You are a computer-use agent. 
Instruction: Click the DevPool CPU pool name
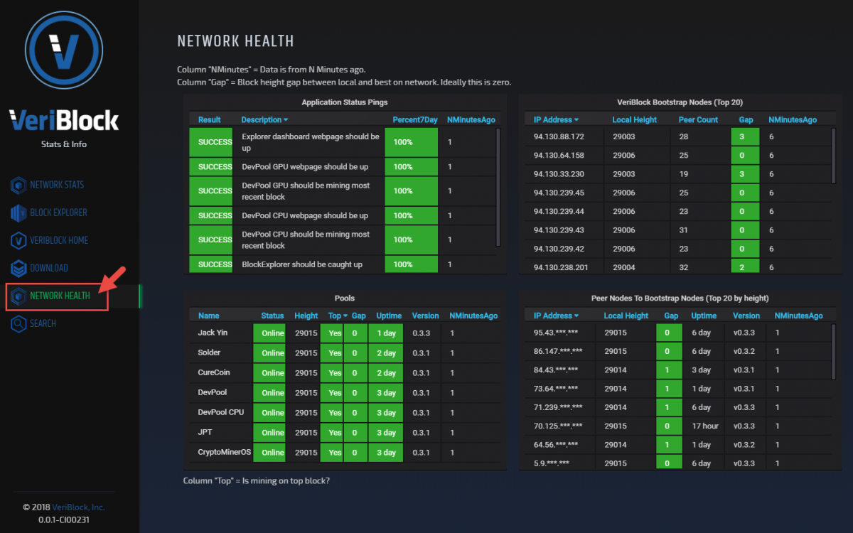(x=220, y=412)
